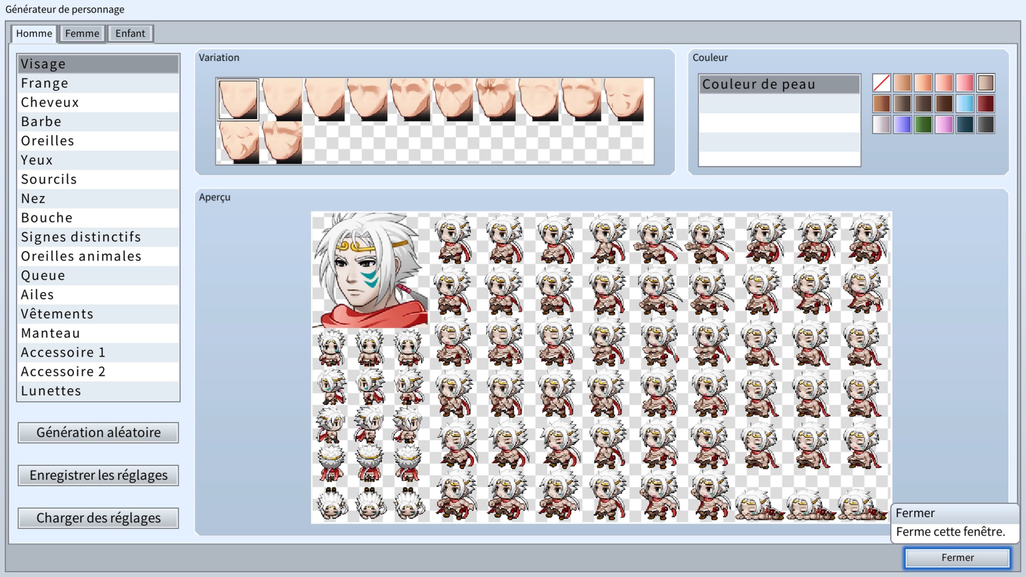Select the no-color red slash swatch

pos(881,83)
